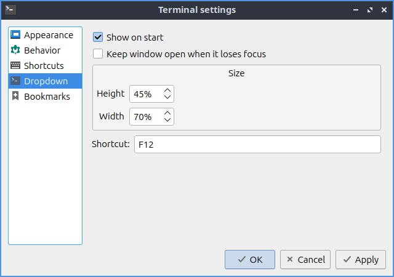The height and width of the screenshot is (277, 394).
Task: Click the Shortcut field containing F12
Action: [x=257, y=145]
